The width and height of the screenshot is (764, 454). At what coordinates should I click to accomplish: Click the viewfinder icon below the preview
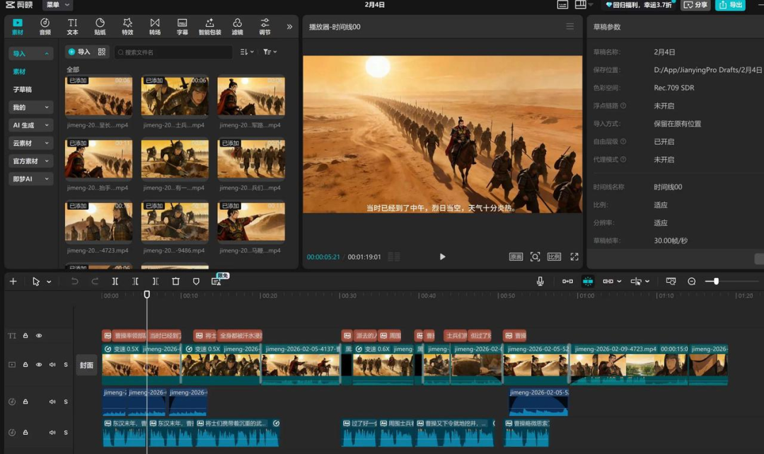[x=535, y=257]
